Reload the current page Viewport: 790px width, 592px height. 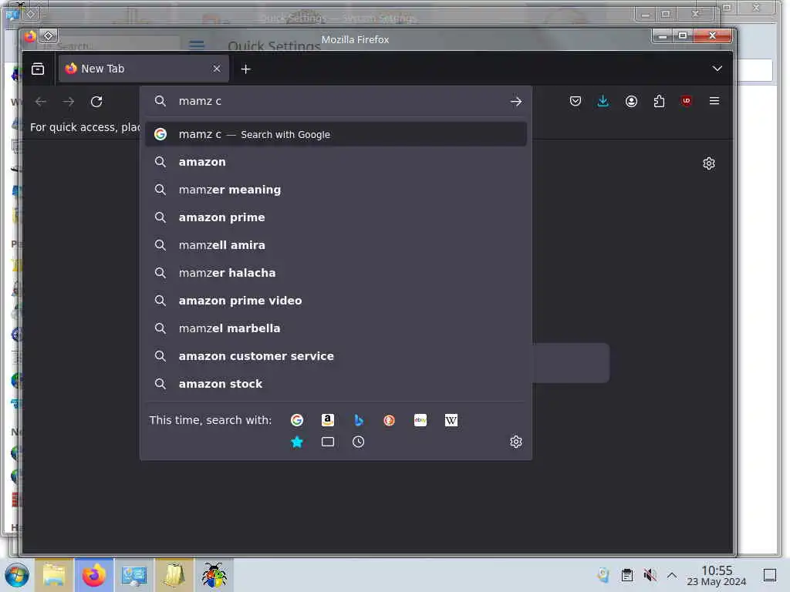pos(96,102)
